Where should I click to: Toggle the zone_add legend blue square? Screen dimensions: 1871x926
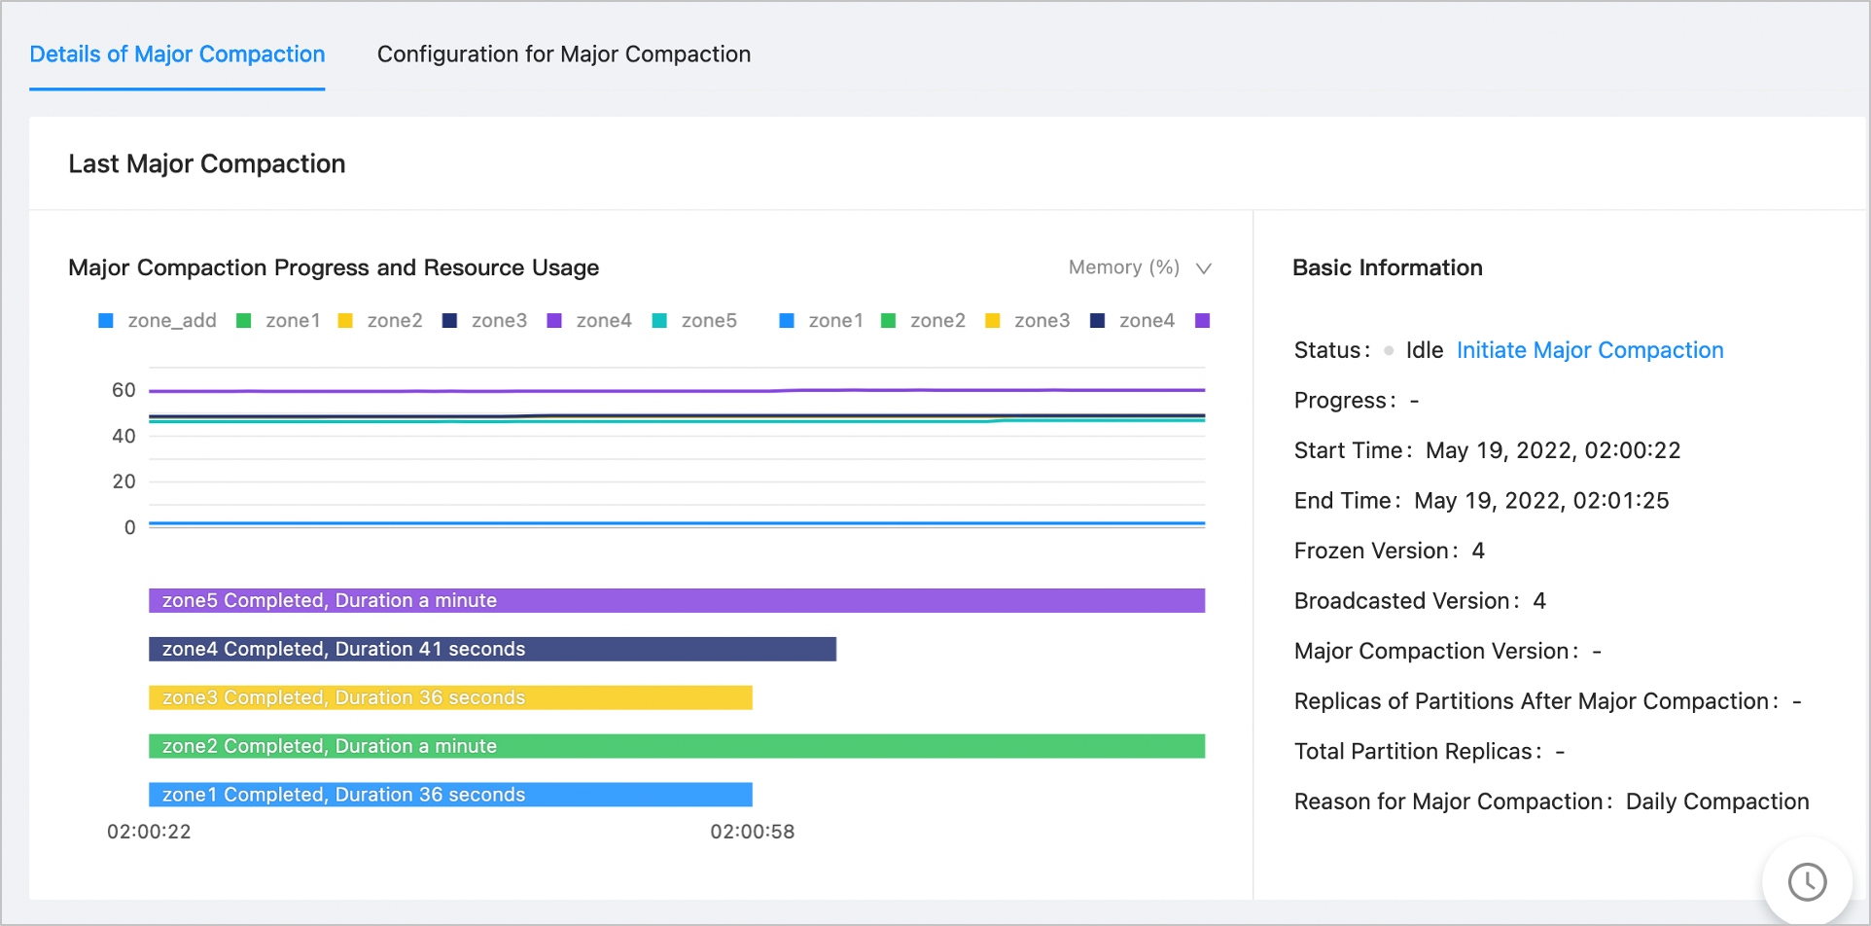tap(106, 321)
